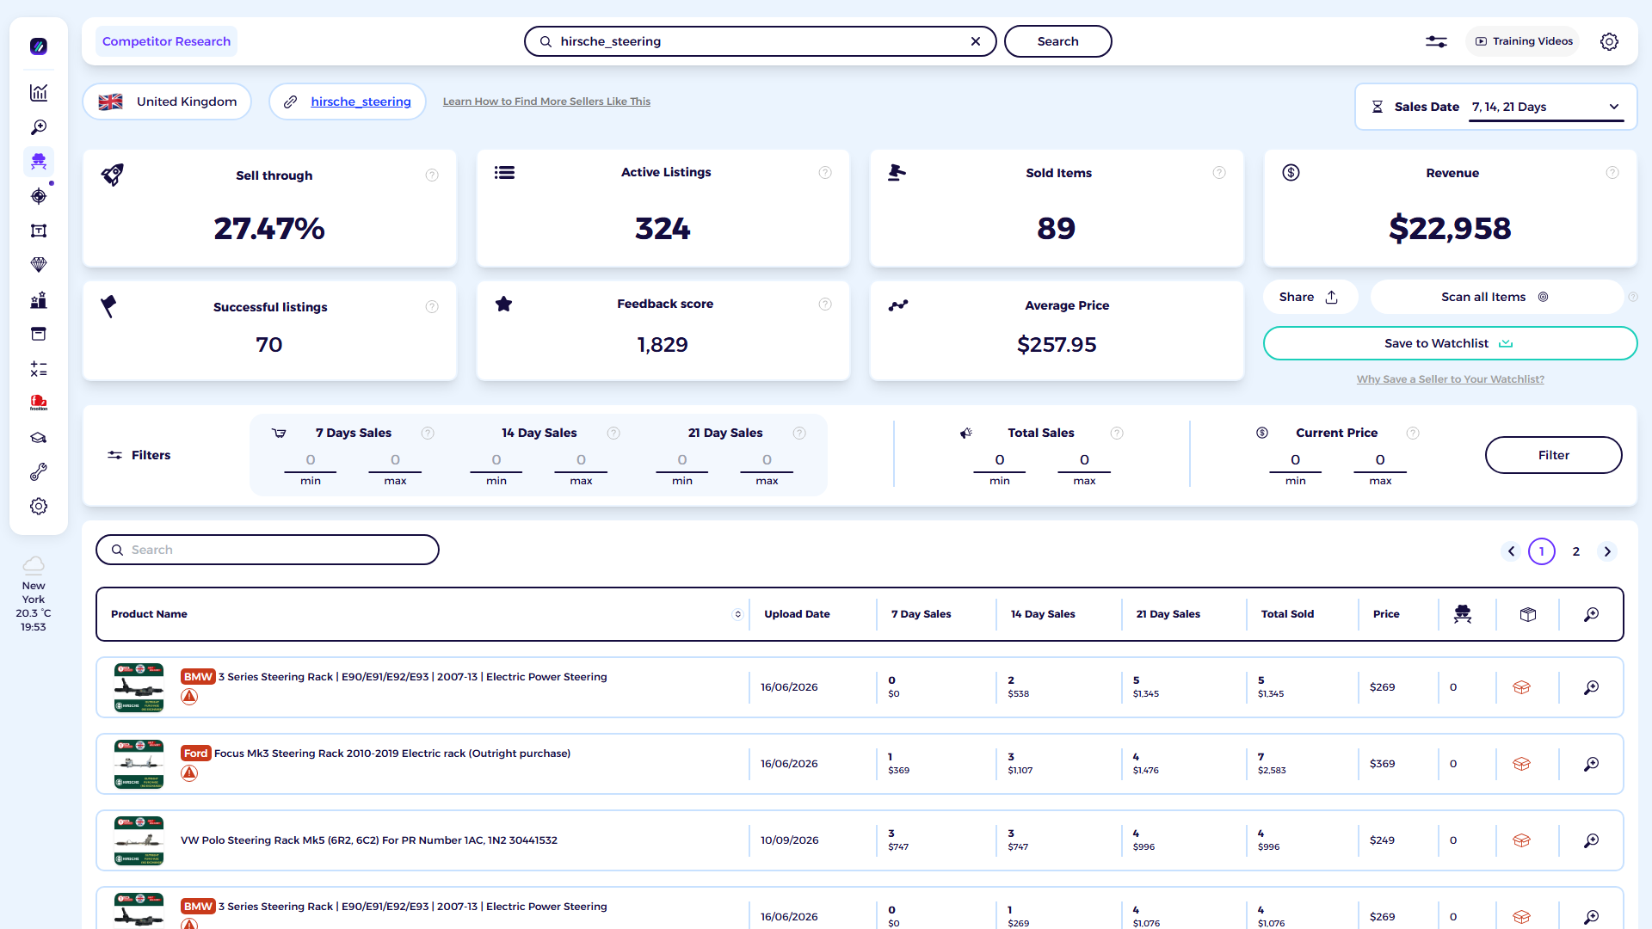
Task: Click the warning triangle under Ford Focus listing
Action: pos(189,773)
